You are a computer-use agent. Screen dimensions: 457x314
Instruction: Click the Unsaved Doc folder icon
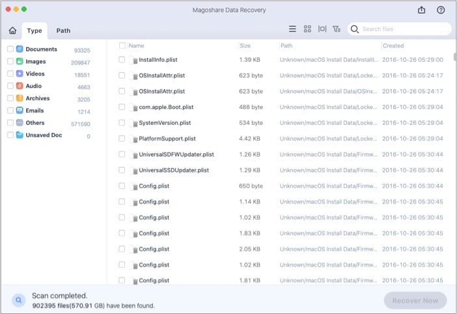click(20, 135)
